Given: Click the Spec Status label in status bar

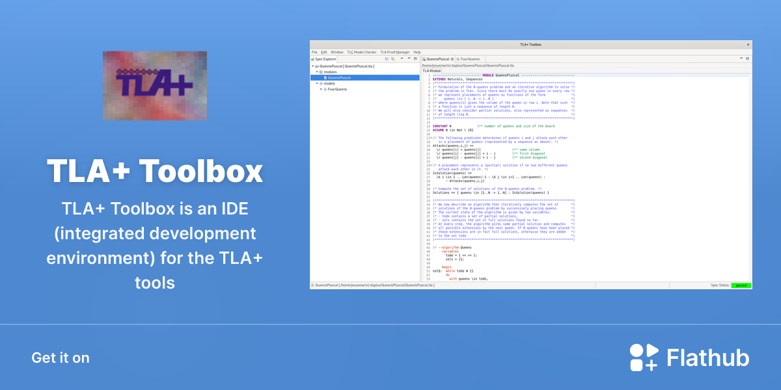Looking at the screenshot, I should coord(720,285).
